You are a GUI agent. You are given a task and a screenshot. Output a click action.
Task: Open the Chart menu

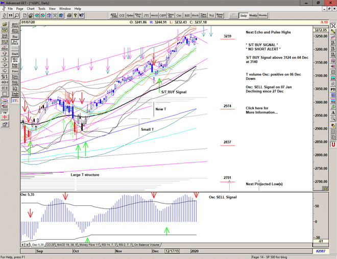(x=31, y=9)
